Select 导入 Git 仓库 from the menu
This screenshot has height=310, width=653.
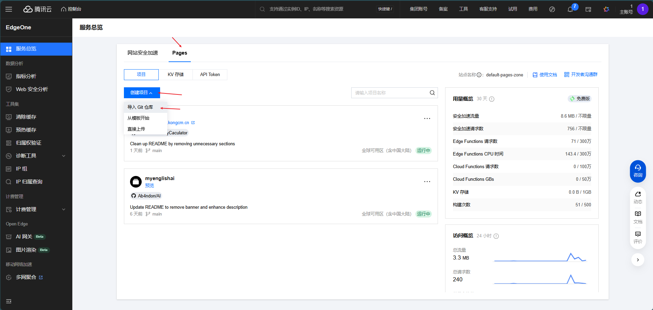(140, 107)
